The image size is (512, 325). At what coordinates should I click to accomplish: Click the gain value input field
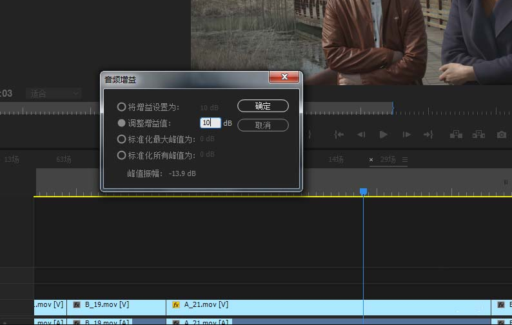210,123
